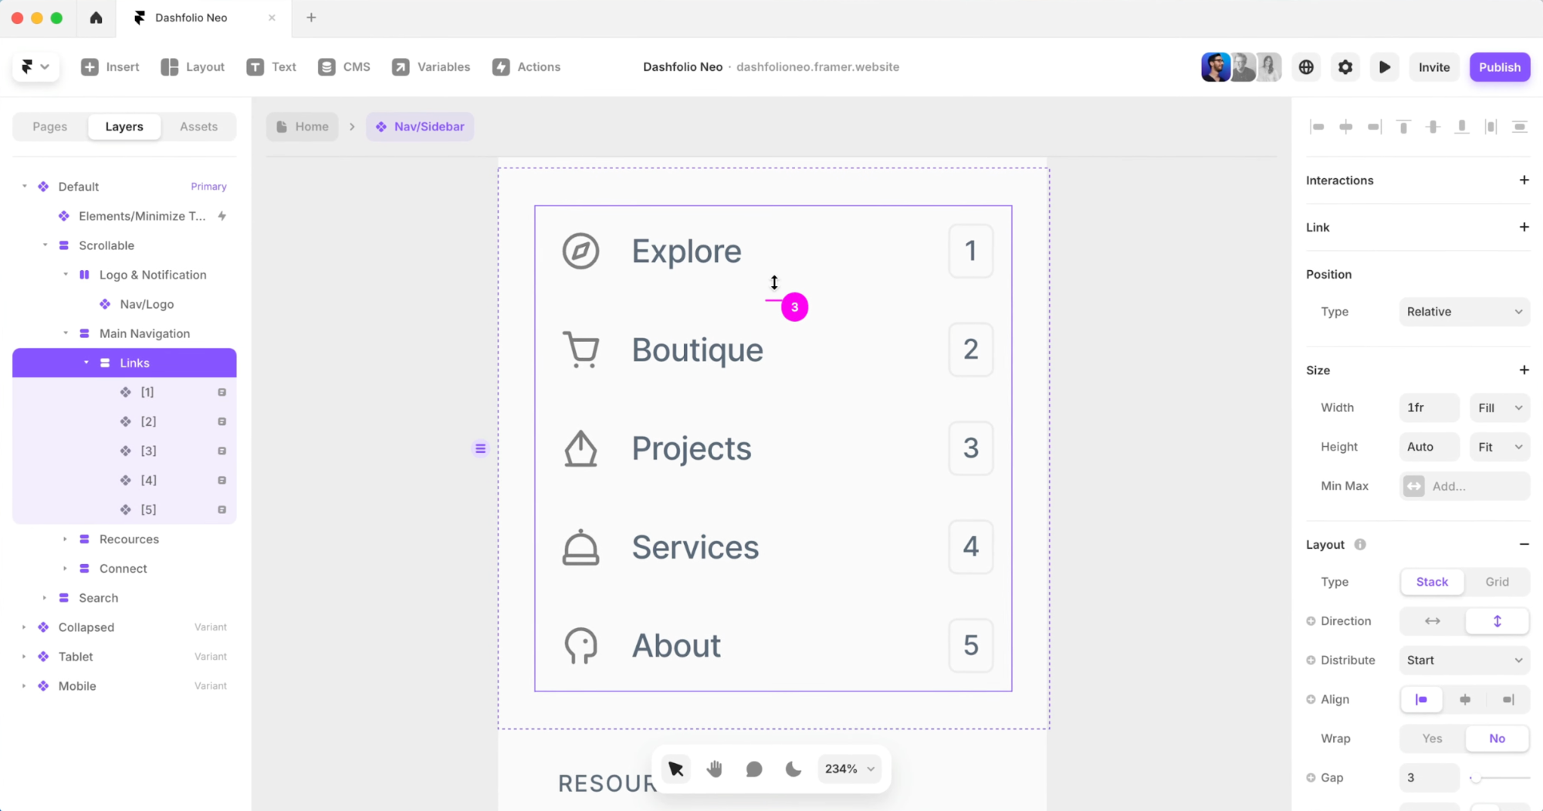
Task: Click the Publish button
Action: coord(1499,67)
